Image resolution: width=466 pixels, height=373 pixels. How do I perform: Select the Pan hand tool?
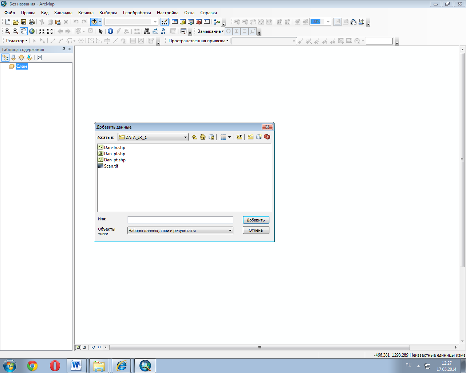24,31
